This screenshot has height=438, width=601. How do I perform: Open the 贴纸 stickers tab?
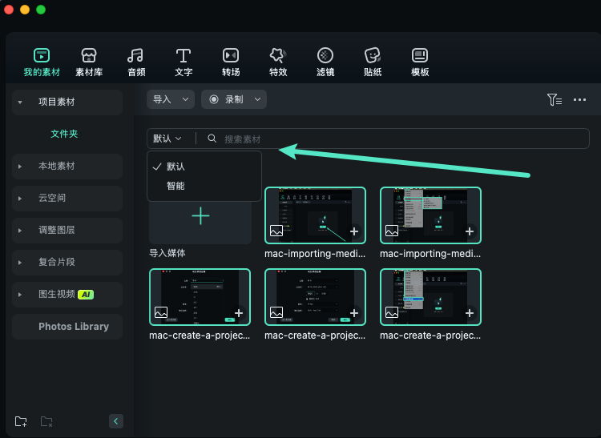pos(373,62)
